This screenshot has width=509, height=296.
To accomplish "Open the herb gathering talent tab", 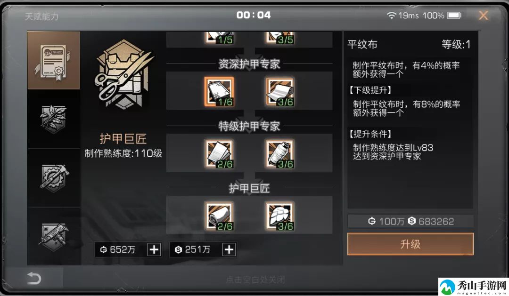I will [54, 119].
